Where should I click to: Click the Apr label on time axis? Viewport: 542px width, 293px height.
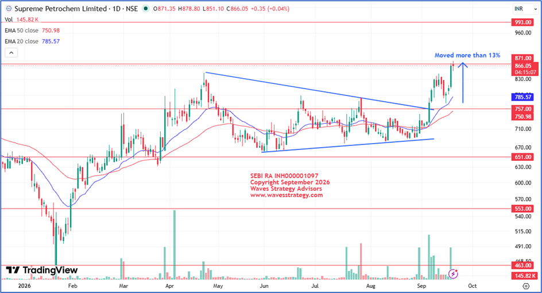pos(169,286)
